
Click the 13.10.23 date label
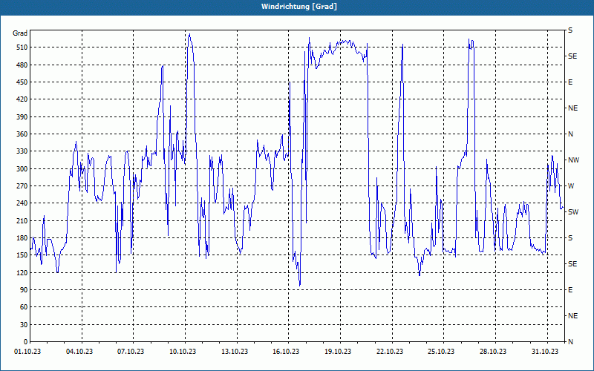[x=235, y=352]
